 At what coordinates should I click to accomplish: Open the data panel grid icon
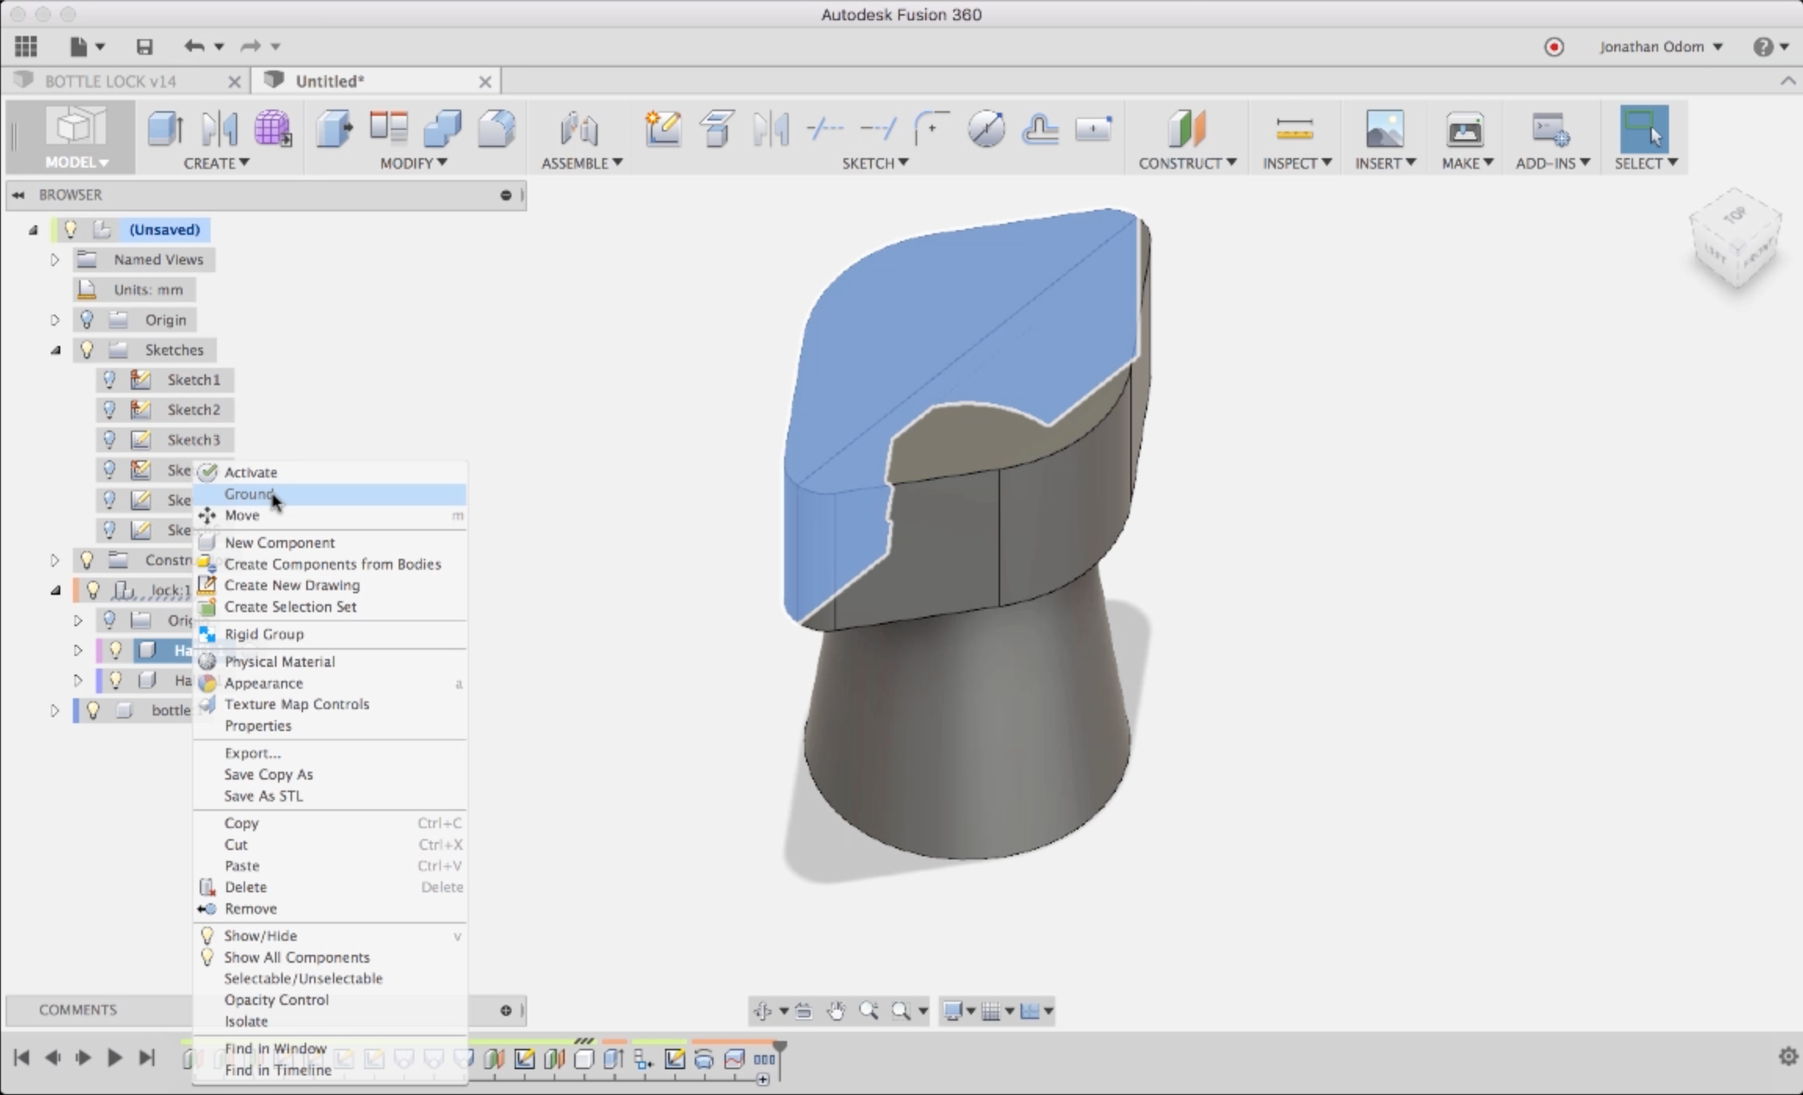pos(26,47)
